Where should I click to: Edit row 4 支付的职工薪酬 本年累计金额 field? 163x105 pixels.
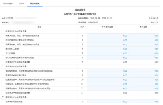pos(107,49)
